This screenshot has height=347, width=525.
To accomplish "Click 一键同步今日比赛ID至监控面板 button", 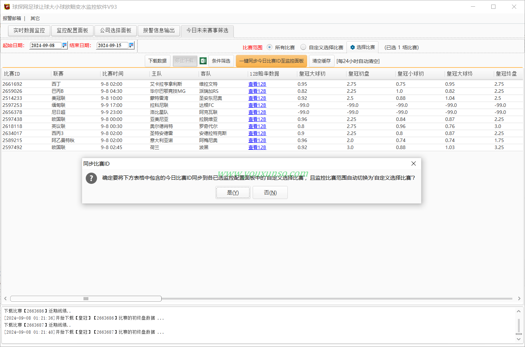I will (x=272, y=61).
